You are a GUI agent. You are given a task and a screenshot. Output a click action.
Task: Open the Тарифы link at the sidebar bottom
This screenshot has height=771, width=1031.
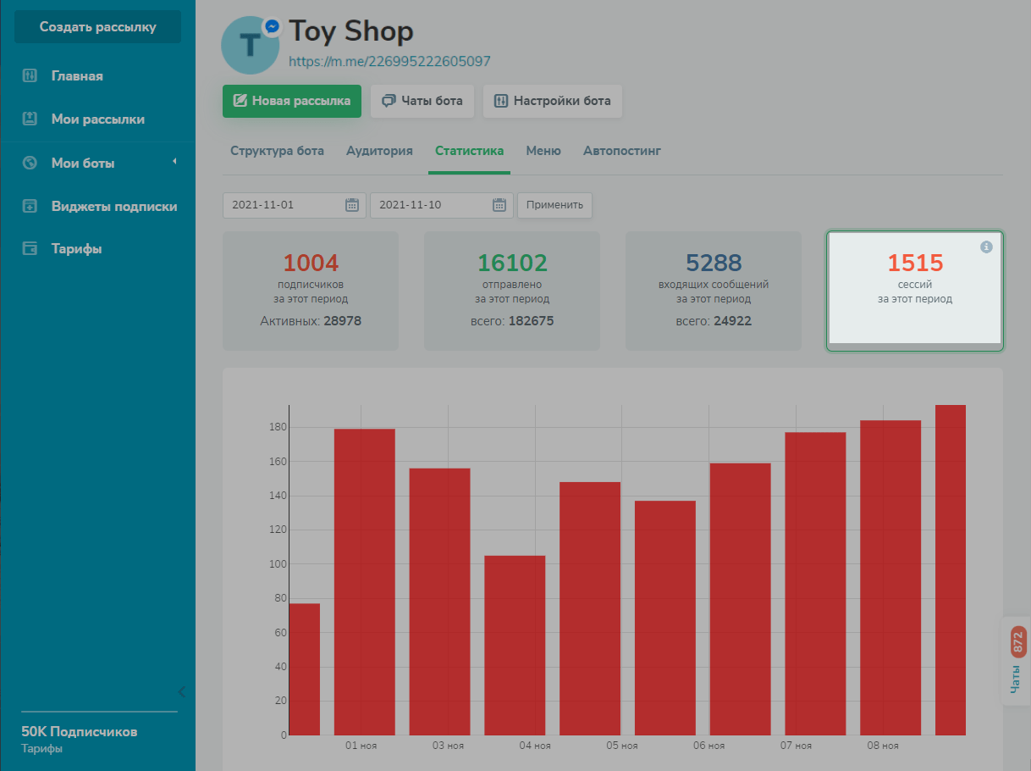(x=41, y=749)
